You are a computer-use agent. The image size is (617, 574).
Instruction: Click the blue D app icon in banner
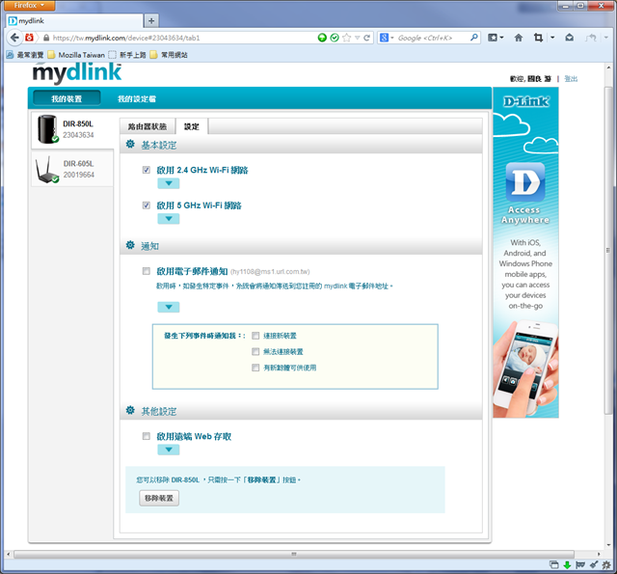[x=525, y=182]
